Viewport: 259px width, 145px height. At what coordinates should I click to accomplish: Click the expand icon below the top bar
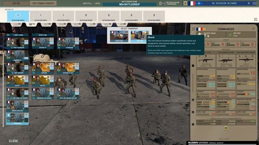[255, 20]
